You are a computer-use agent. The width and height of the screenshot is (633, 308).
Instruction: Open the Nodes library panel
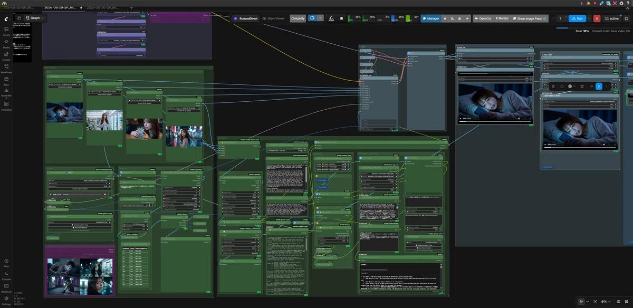coord(6,44)
